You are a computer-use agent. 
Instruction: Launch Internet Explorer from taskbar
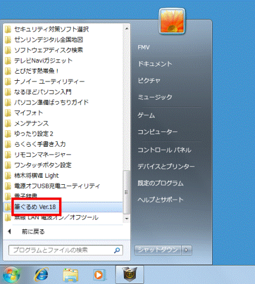(x=41, y=274)
